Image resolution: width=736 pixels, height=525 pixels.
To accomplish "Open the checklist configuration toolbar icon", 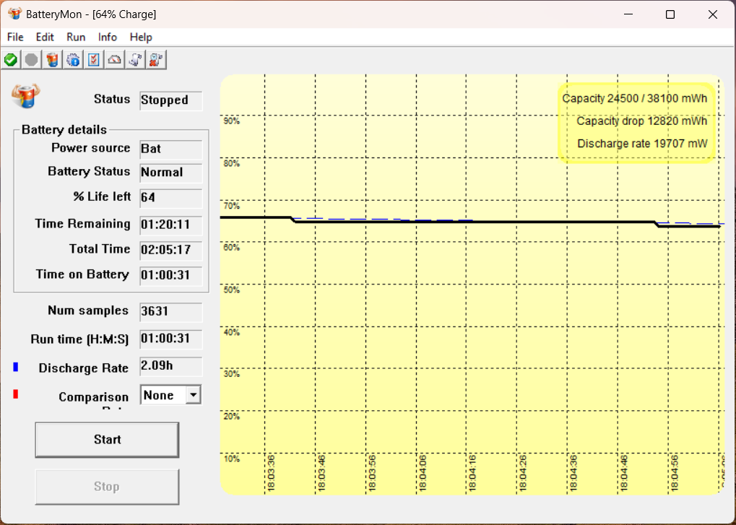I will (94, 60).
